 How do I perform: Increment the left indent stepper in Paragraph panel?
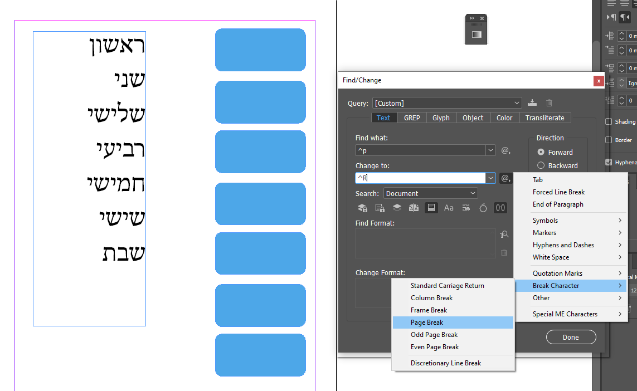pos(621,33)
